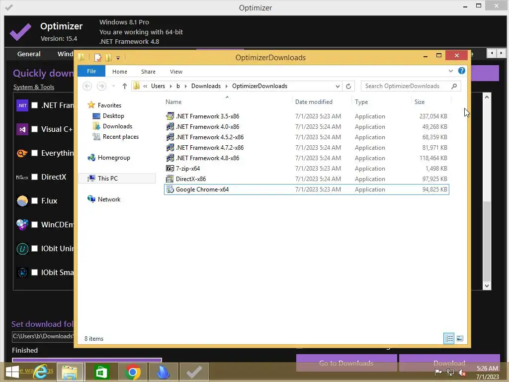This screenshot has width=509, height=382.
Task: Check the IObit Uninstaller checkbox in Optimizer
Action: [x=34, y=249]
